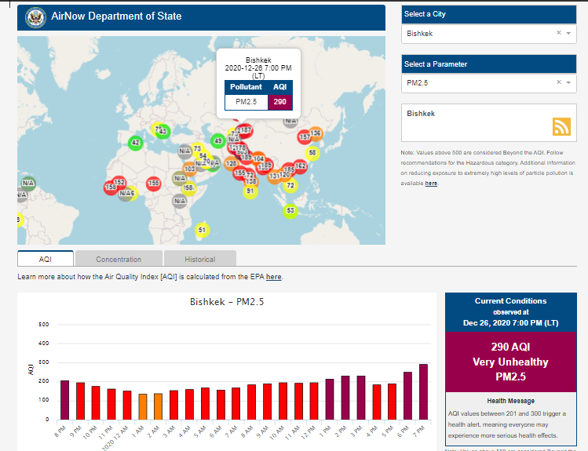Screen dimensions: 588x451
Task: Click the orange 128 AQI map marker
Action: (231, 163)
